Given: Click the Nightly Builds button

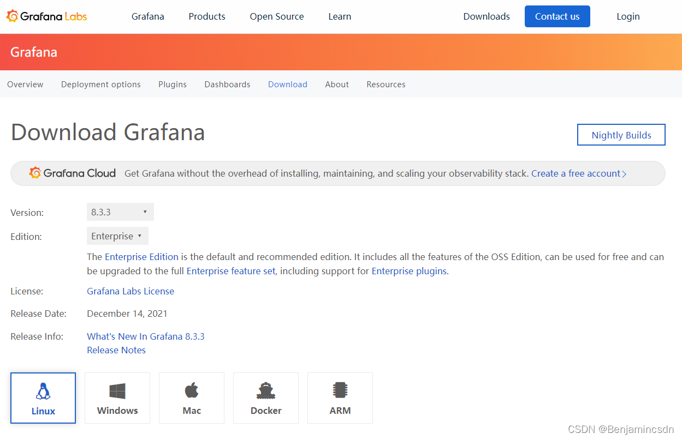Looking at the screenshot, I should [621, 135].
